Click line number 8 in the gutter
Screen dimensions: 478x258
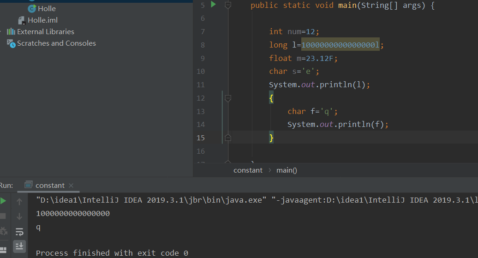tap(203, 45)
